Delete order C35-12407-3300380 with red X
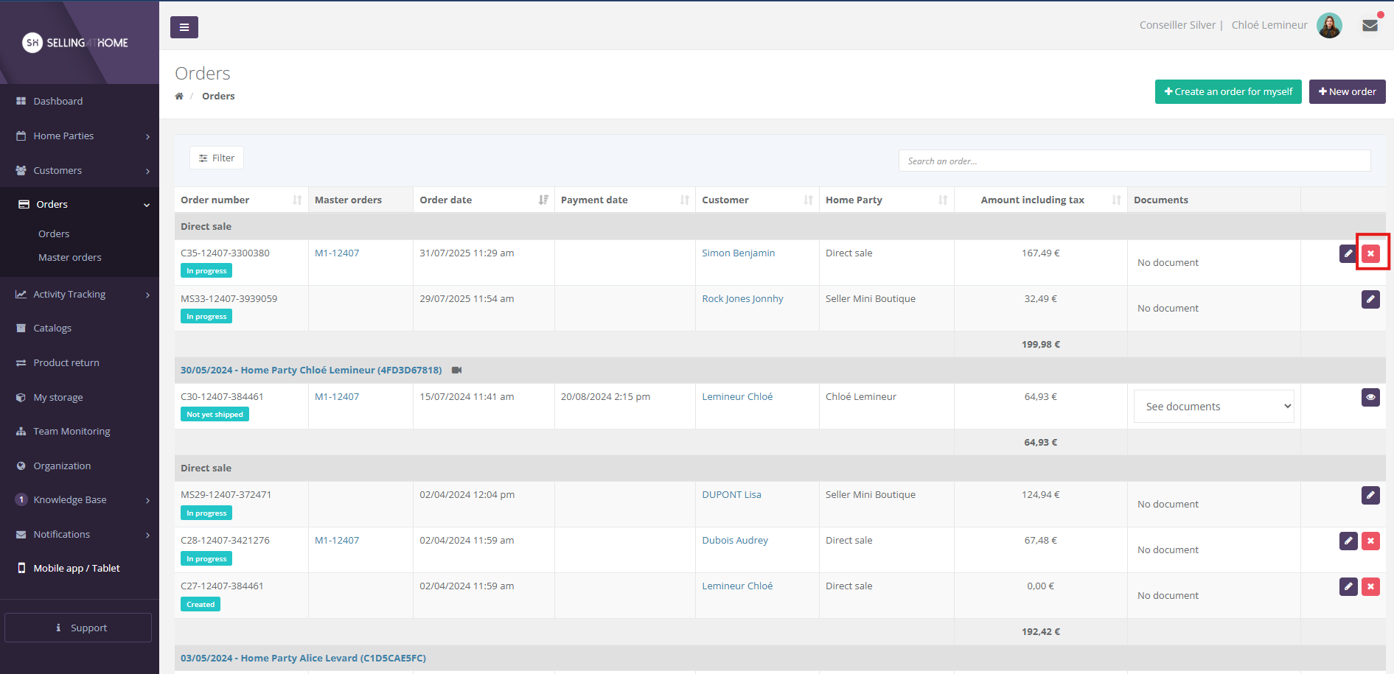 coord(1370,253)
